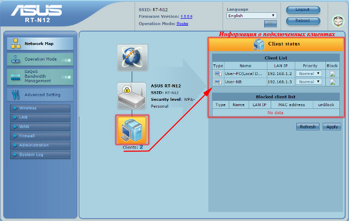
Task: Click the Client List table title
Action: pyautogui.click(x=276, y=58)
